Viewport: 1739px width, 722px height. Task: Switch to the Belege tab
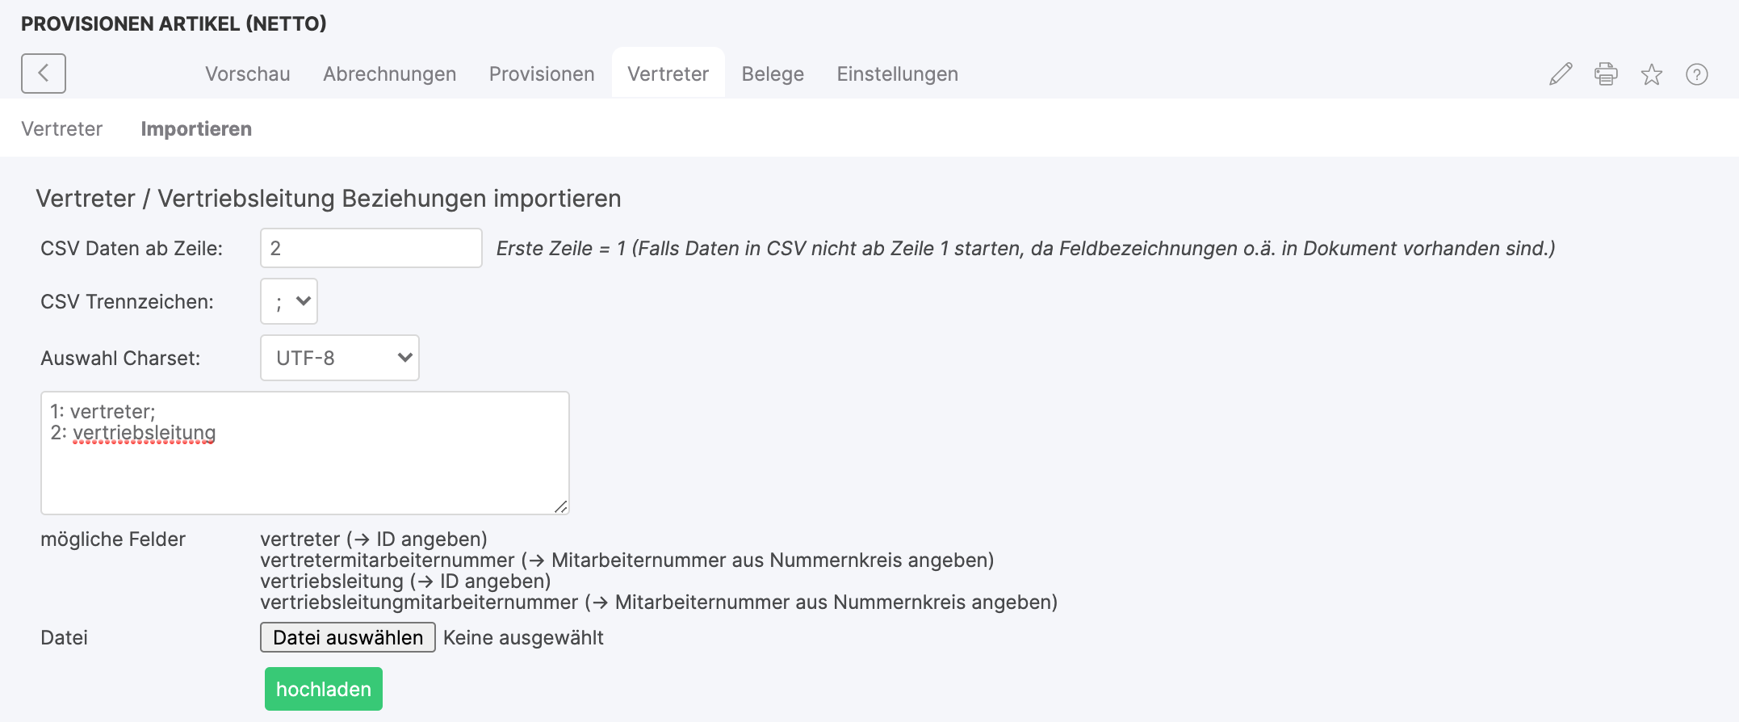point(773,73)
